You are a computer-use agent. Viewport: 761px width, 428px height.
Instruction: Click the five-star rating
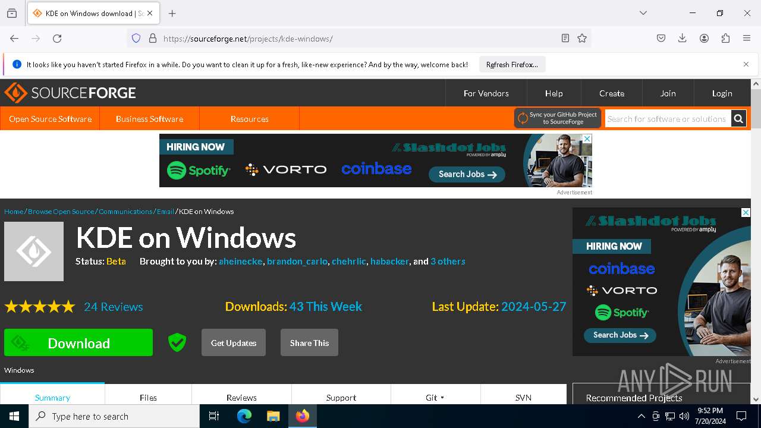pos(40,307)
